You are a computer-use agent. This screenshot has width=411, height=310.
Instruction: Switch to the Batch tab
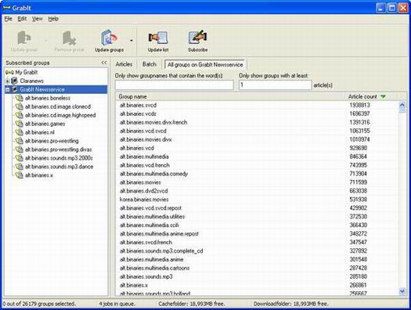(x=150, y=64)
